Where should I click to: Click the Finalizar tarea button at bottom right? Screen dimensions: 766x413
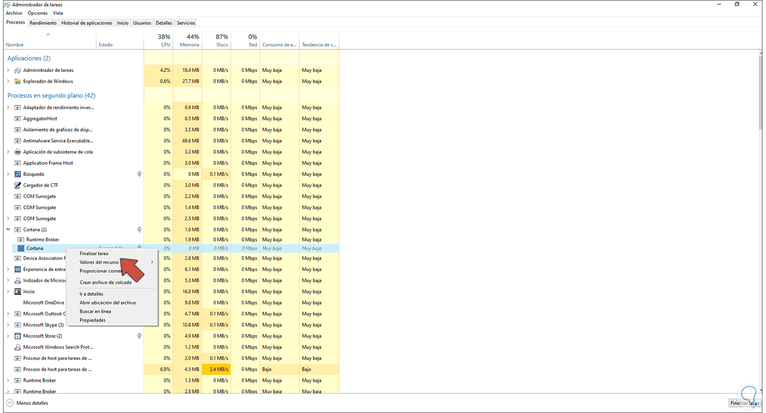click(745, 402)
